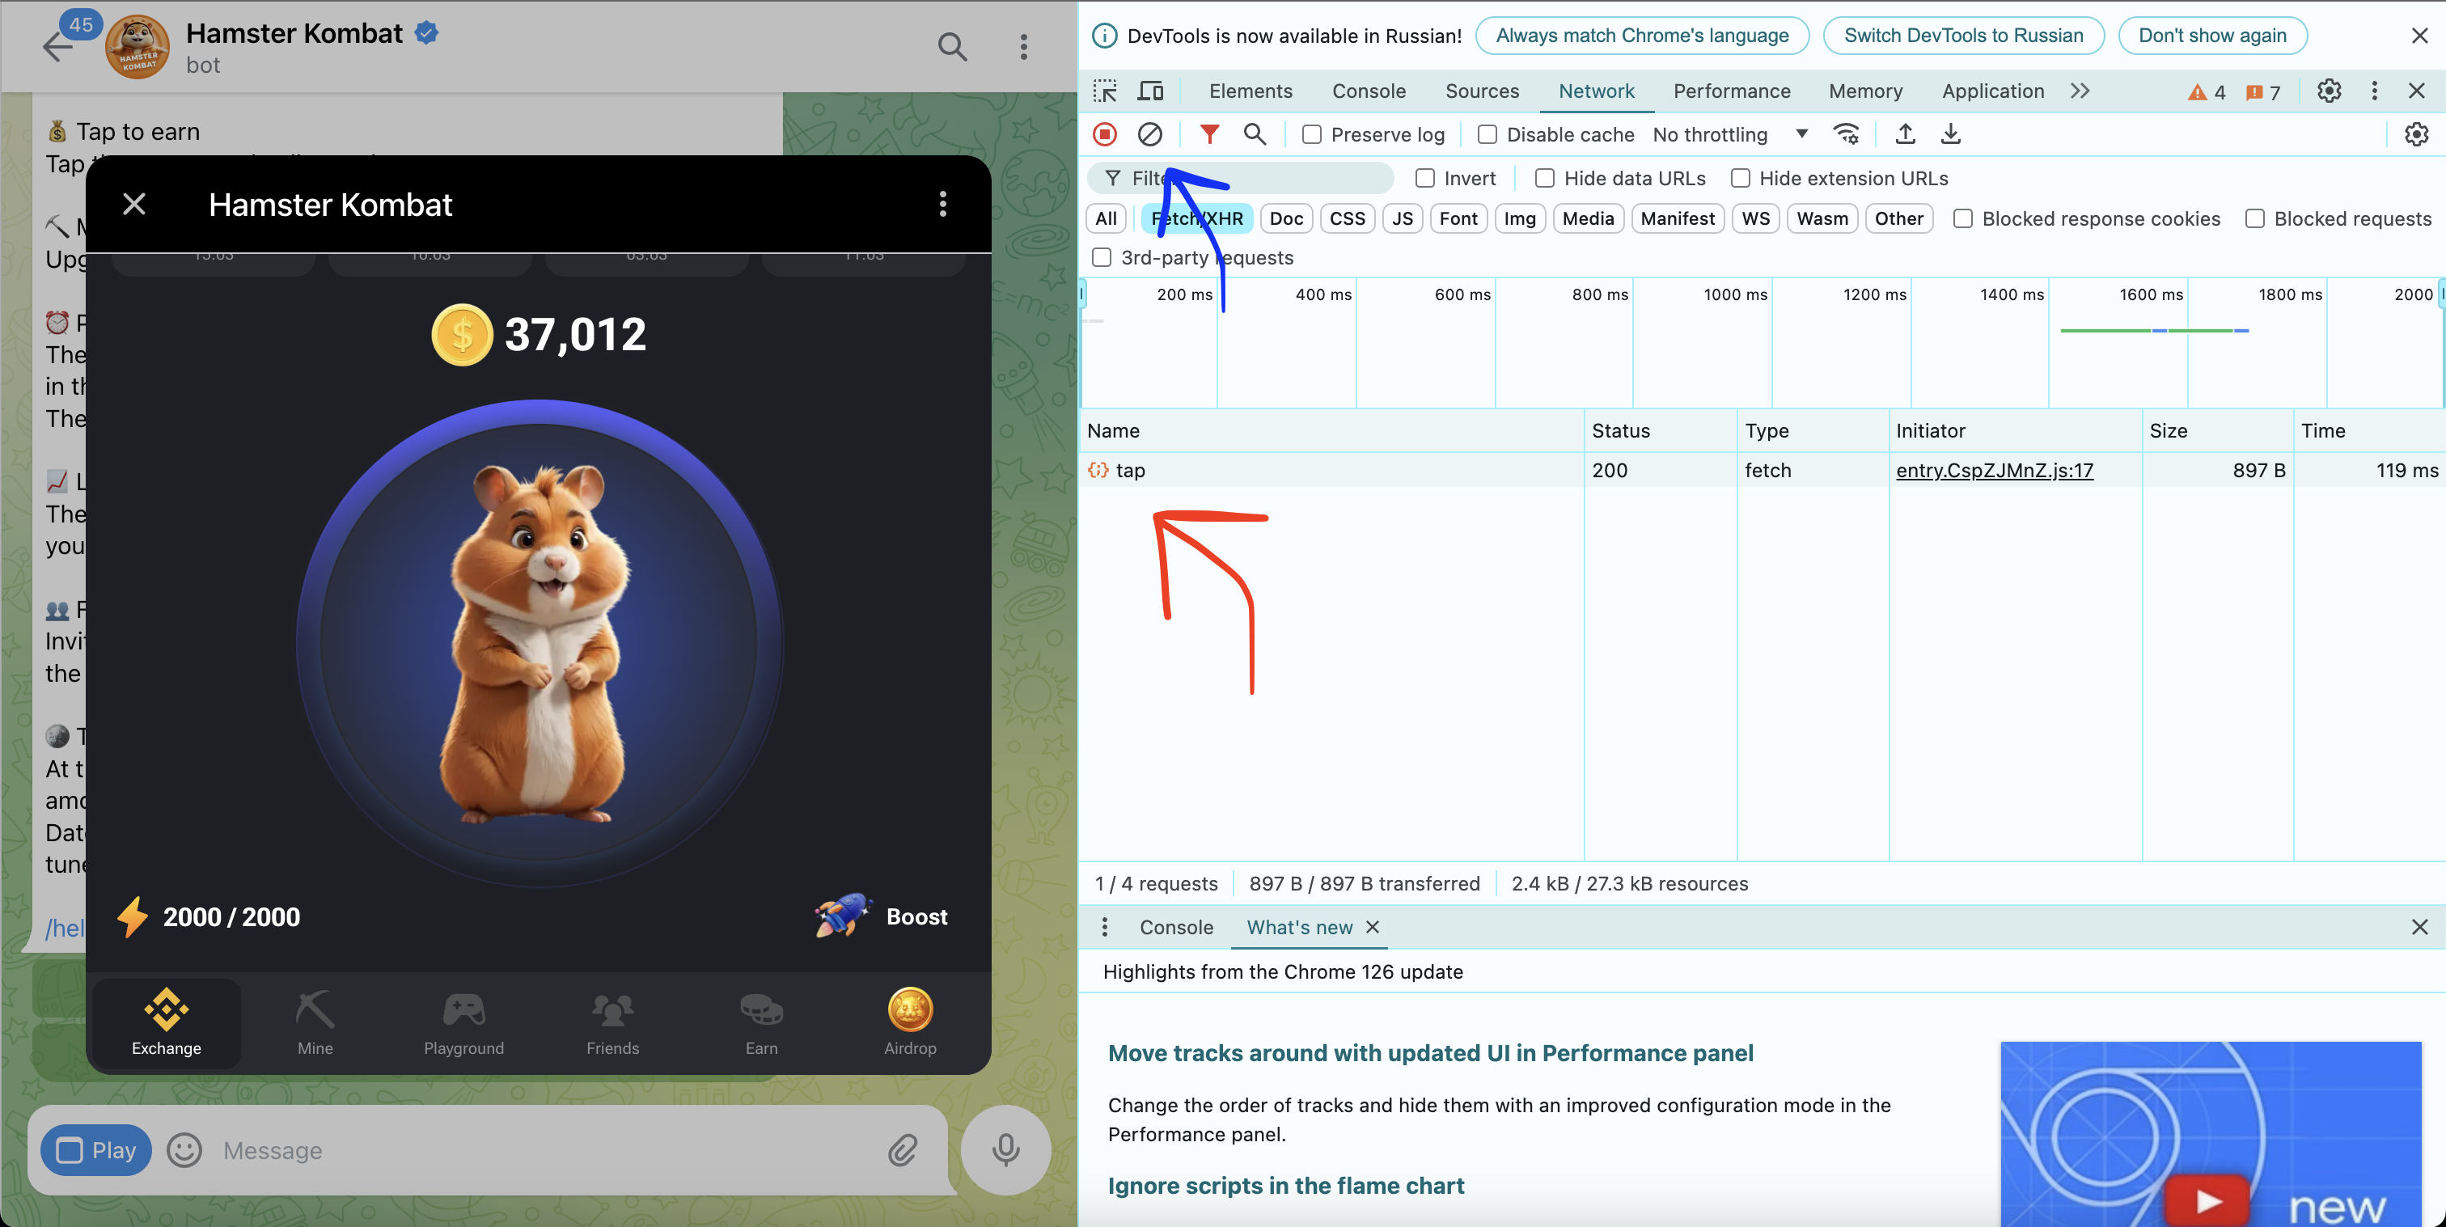Close the What's new drawer tab
2446x1227 pixels.
(x=1372, y=927)
